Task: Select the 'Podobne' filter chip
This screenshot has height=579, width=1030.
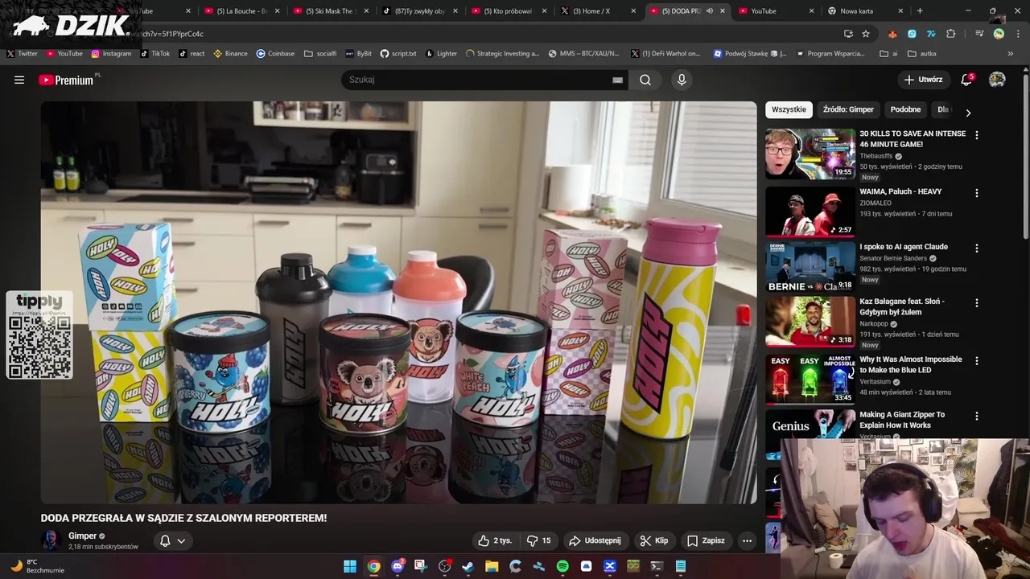Action: click(905, 109)
